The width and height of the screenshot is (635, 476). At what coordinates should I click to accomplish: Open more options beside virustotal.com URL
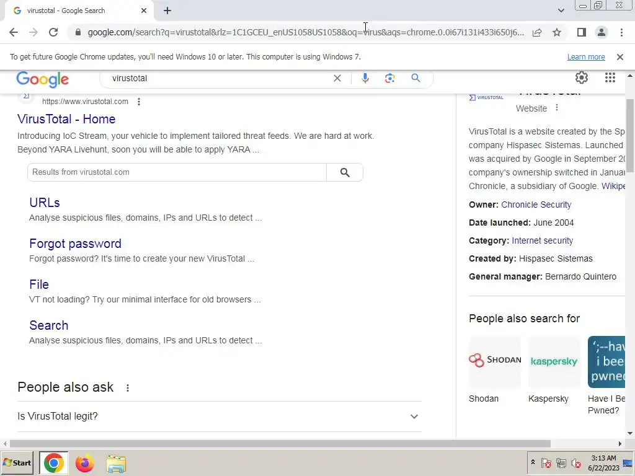(139, 102)
